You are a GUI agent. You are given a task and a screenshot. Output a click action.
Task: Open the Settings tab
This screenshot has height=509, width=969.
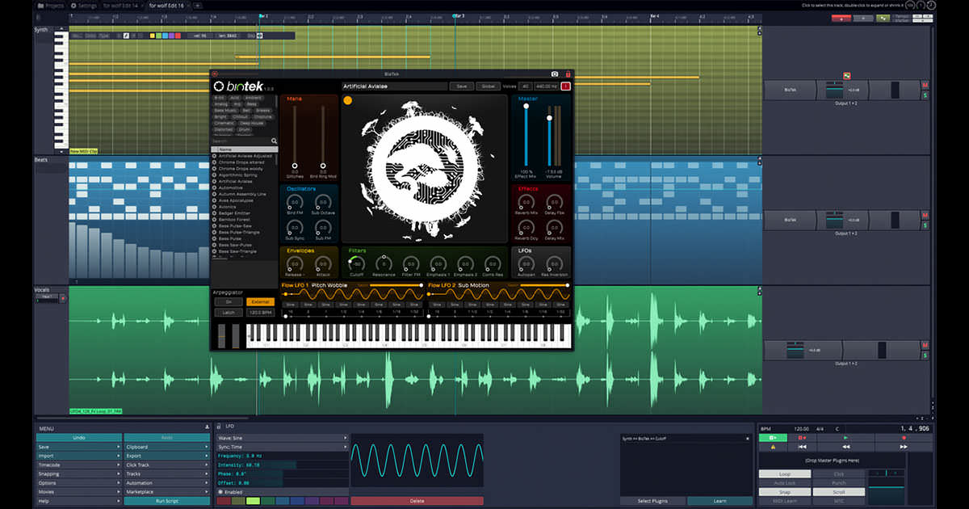[x=84, y=5]
